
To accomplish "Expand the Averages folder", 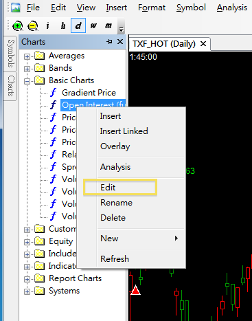I will [27, 56].
